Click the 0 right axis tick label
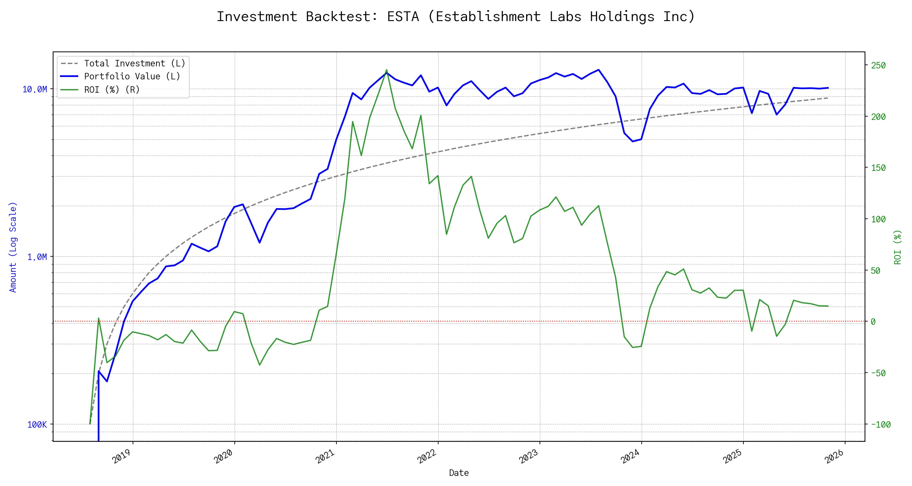 (873, 322)
